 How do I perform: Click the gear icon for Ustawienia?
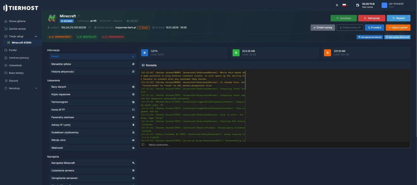tap(6, 65)
